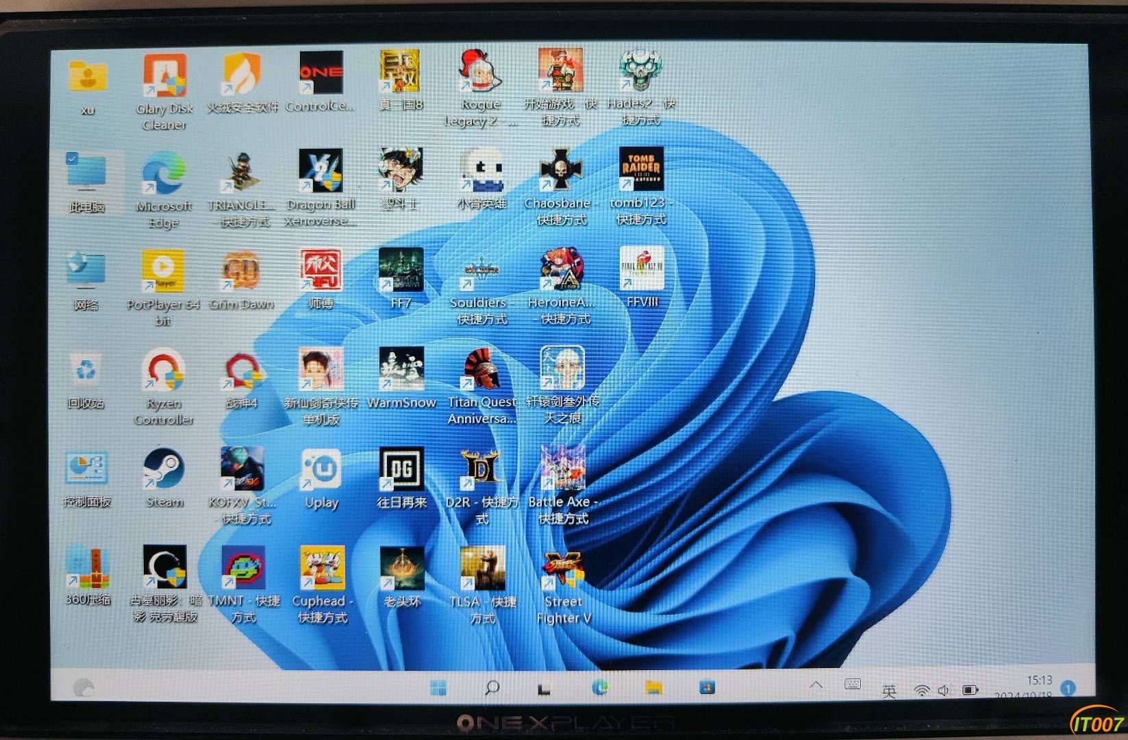Select Titan Quest Anniversary shortcut

click(x=481, y=369)
